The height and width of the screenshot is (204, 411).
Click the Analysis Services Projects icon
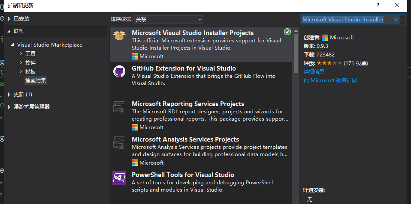click(119, 142)
